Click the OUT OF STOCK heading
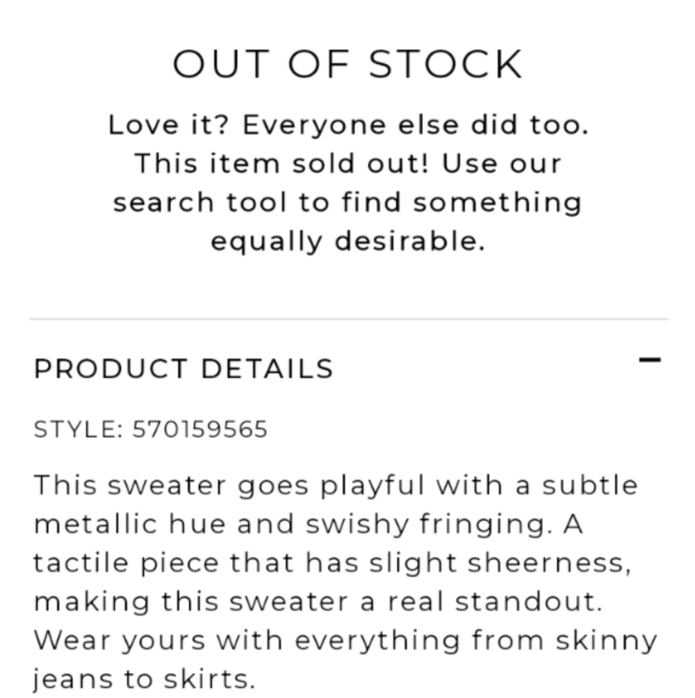Image resolution: width=695 pixels, height=698 pixels. [347, 65]
